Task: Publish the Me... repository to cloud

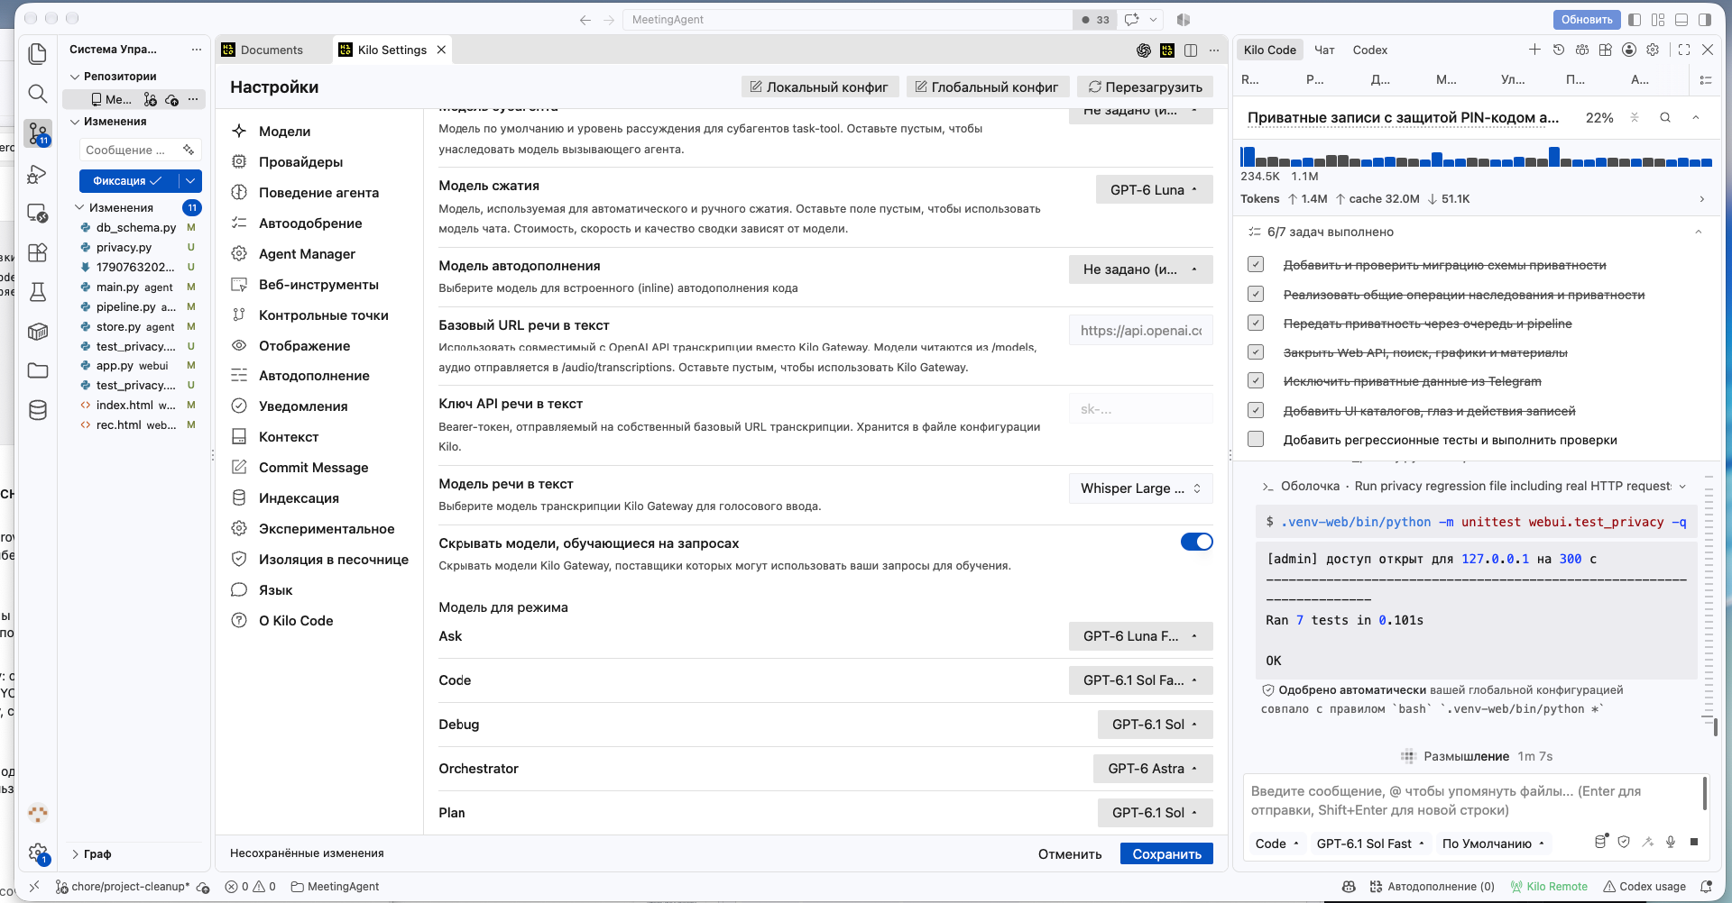Action: coord(171,99)
